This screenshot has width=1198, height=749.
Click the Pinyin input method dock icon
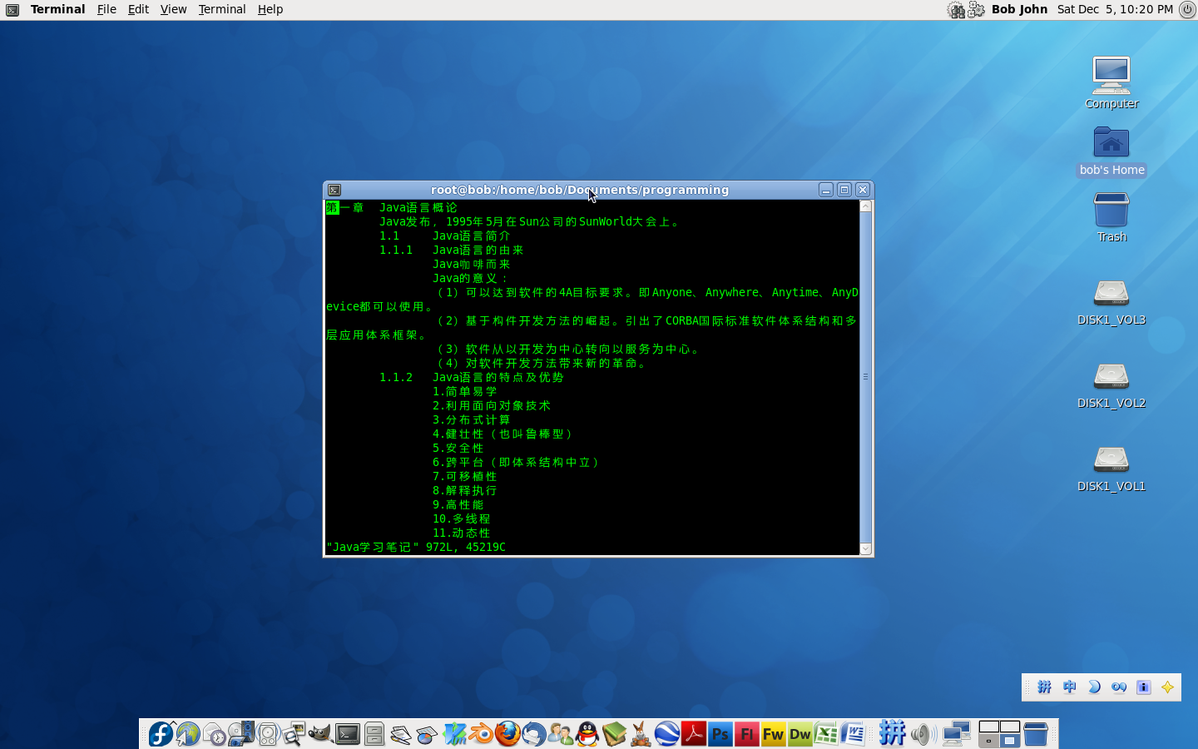[x=892, y=734]
